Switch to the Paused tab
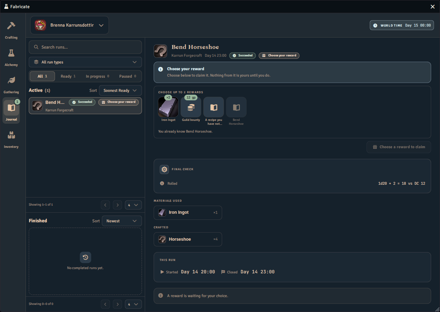 click(x=128, y=76)
